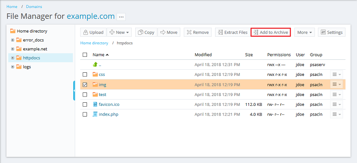
Task: Go to Home directory in path breadcrumb
Action: (94, 43)
